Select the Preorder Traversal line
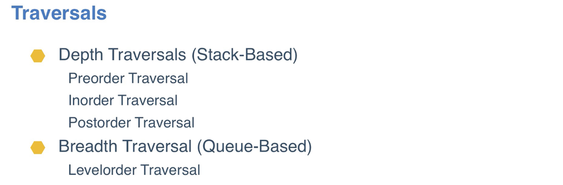Screen dimensions: 563x185 (x=128, y=79)
